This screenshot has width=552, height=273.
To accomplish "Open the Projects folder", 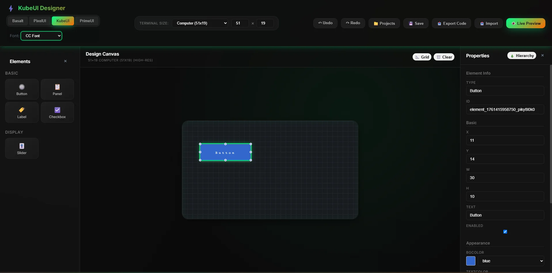I will click(x=384, y=23).
